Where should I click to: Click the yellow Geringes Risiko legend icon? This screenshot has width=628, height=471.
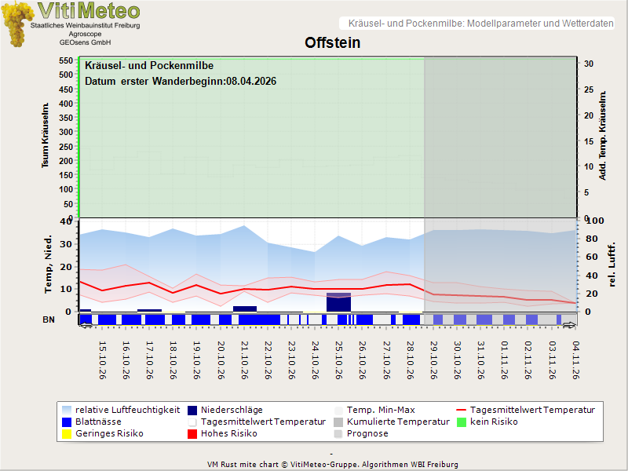[x=67, y=434]
